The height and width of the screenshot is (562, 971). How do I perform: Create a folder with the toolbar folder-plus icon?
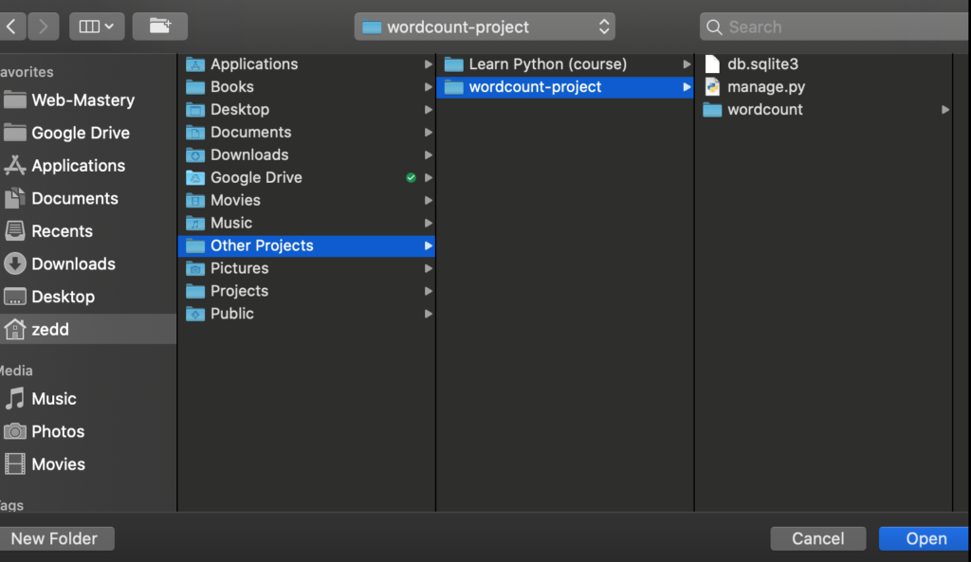pos(159,27)
